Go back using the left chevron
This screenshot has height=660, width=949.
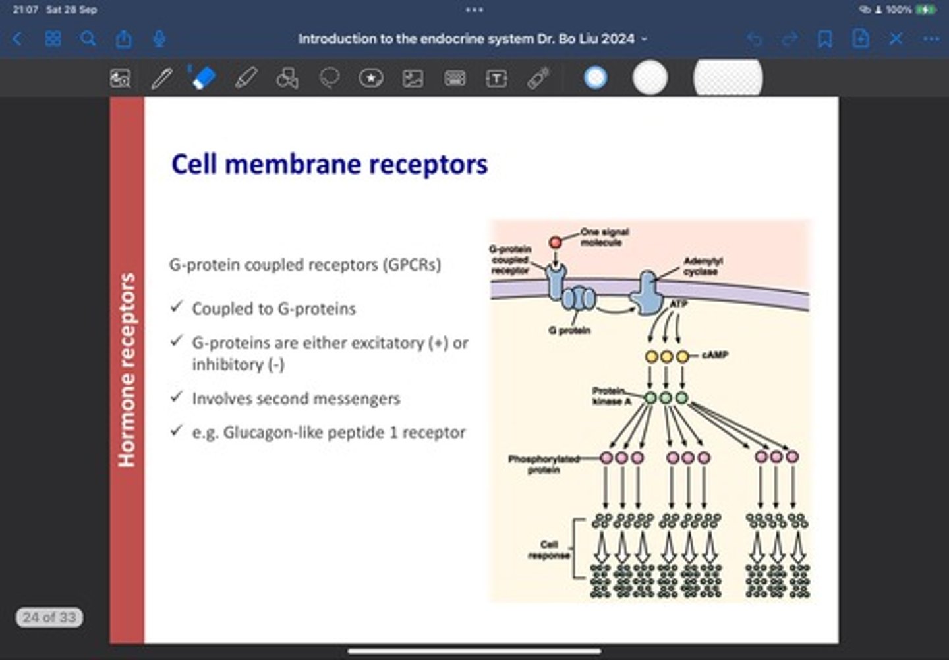[x=18, y=39]
